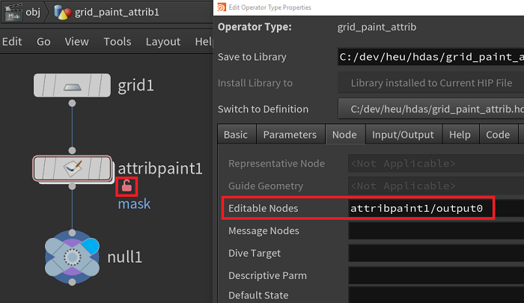Click the Editable Nodes input field
Image resolution: width=524 pixels, height=303 pixels.
[419, 209]
